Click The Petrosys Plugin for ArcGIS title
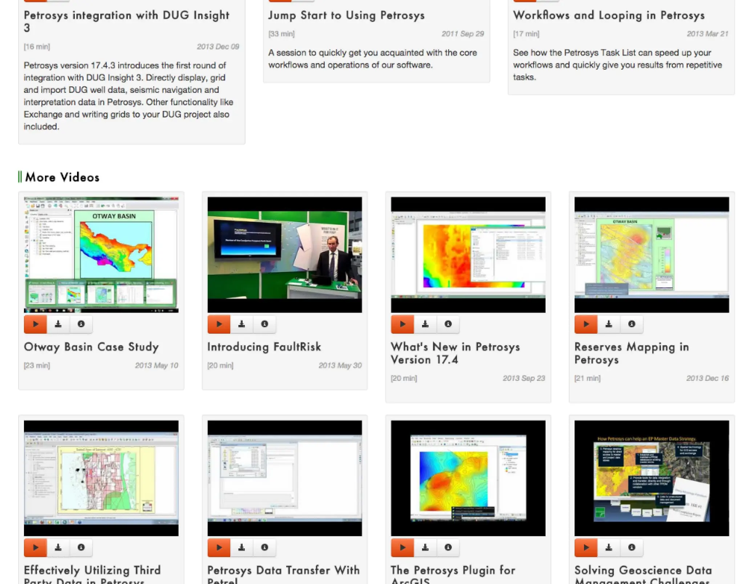754x584 pixels. tap(453, 575)
